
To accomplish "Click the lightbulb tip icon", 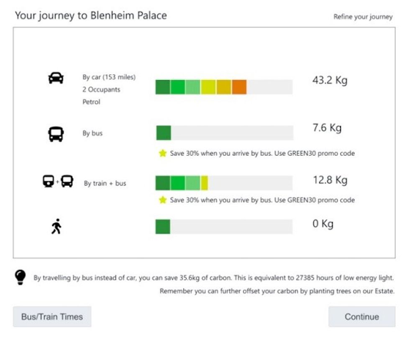I will click(20, 277).
